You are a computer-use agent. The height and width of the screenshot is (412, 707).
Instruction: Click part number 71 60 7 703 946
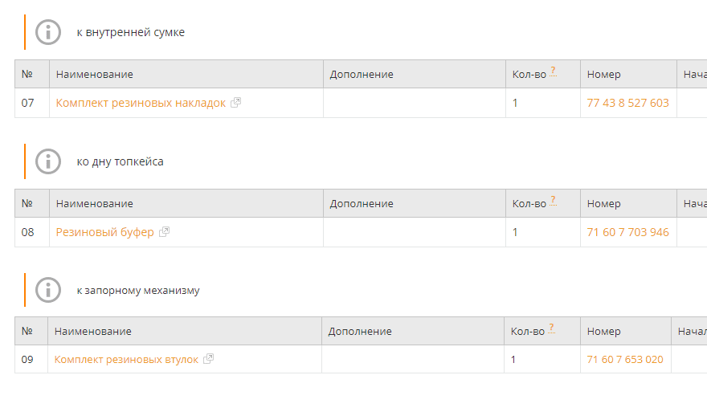[627, 232]
